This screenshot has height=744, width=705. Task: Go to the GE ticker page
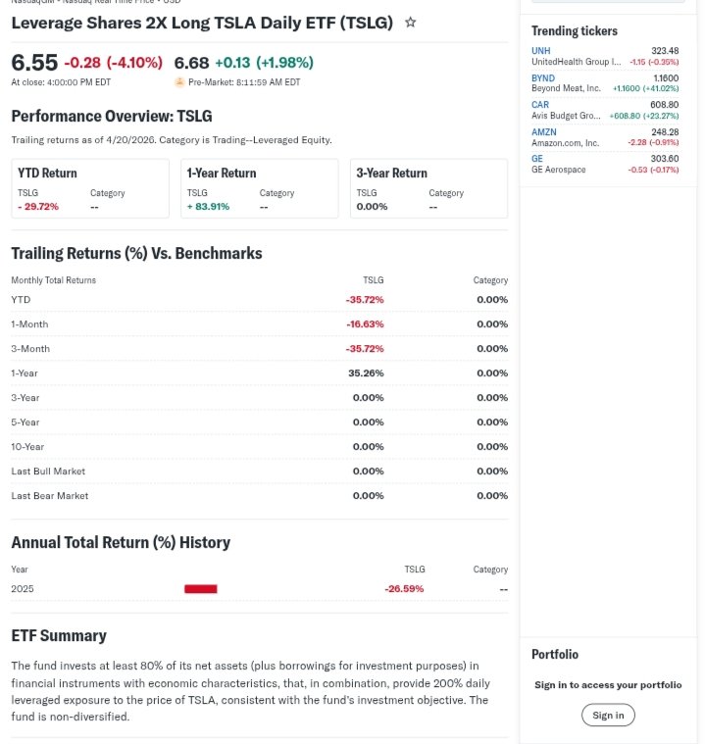[537, 158]
